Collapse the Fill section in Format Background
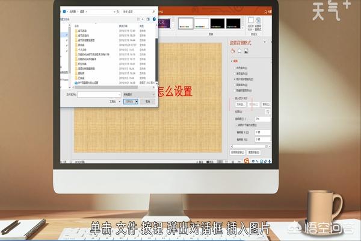The width and height of the screenshot is (361, 241). click(232, 61)
